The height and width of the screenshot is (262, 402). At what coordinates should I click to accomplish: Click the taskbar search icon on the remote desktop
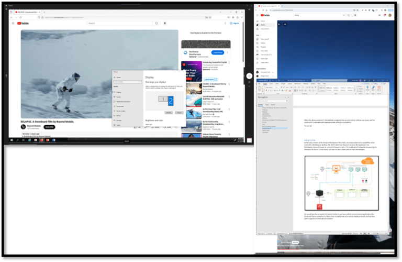pyautogui.click(x=17, y=140)
